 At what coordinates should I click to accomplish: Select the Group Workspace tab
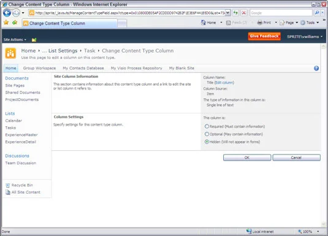39,68
